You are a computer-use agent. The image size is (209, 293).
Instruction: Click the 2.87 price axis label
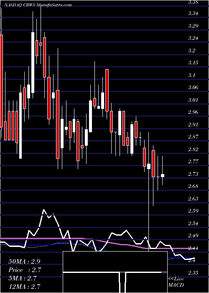pos(193,137)
